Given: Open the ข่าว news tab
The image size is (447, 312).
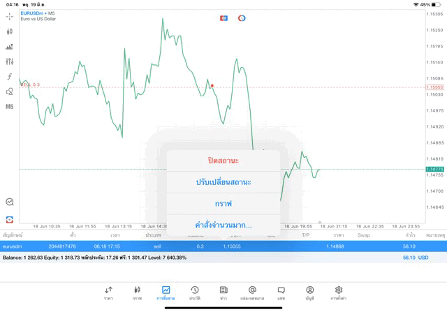Looking at the screenshot, I should pyautogui.click(x=223, y=293).
